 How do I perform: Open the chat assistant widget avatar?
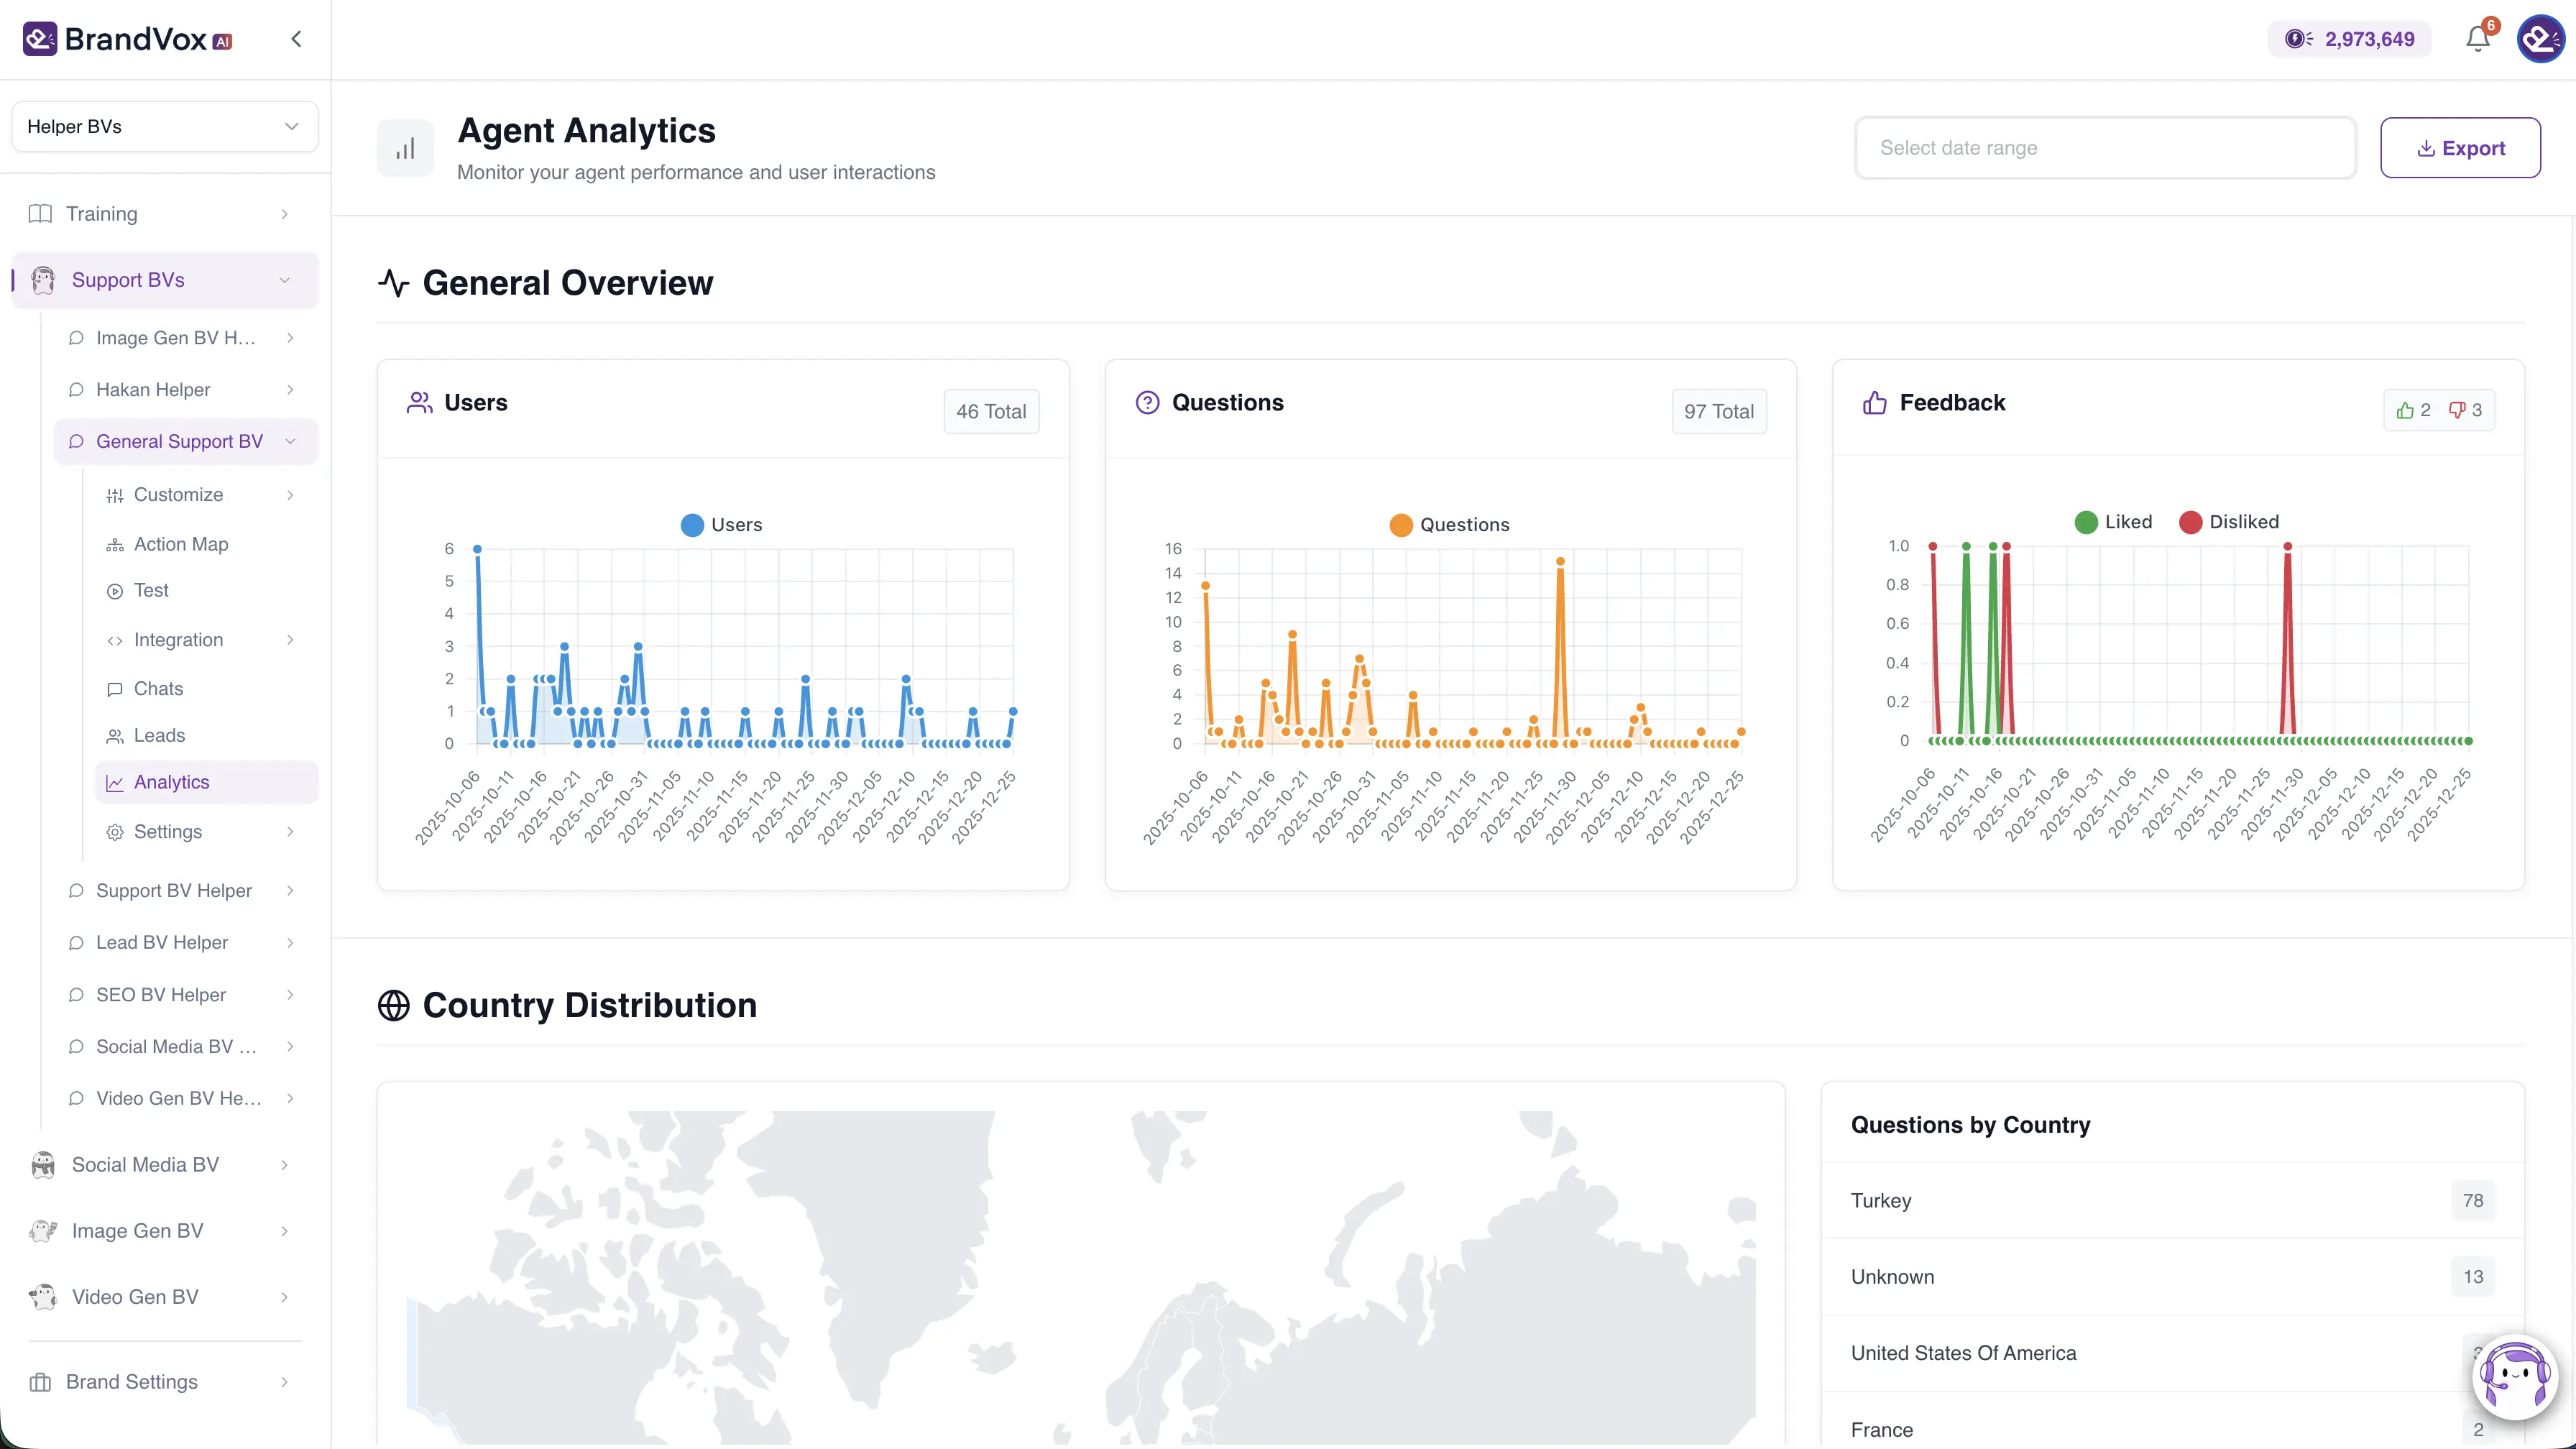(2515, 1377)
